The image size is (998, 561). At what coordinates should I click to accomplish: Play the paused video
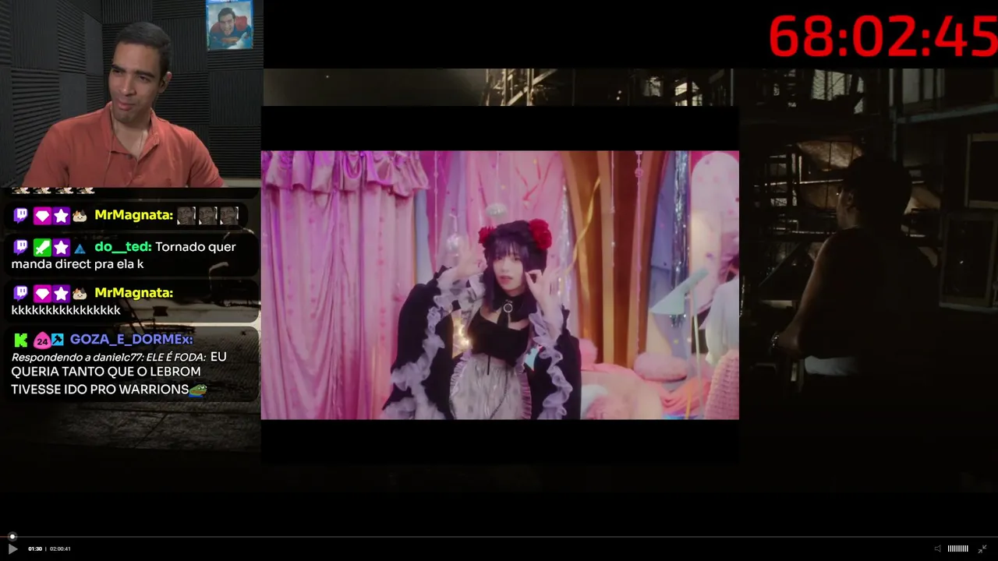pyautogui.click(x=12, y=549)
